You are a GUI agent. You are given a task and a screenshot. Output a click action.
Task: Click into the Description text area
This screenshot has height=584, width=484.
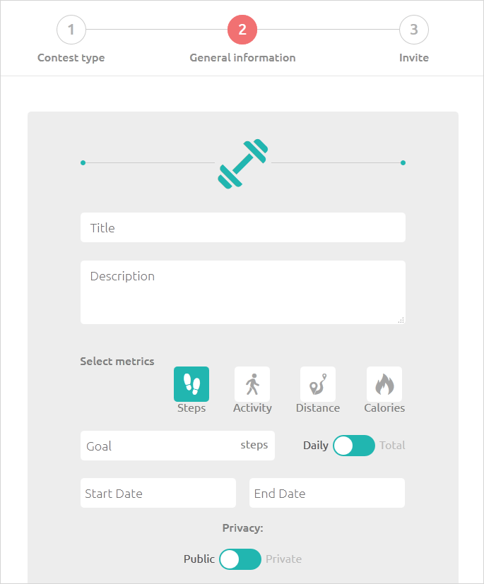click(x=243, y=292)
